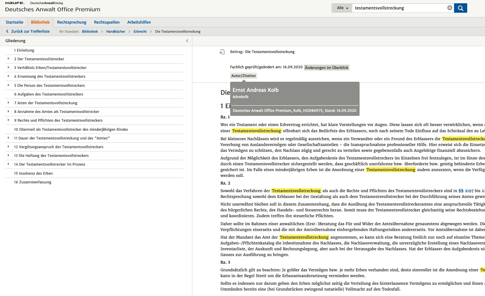Collapse the Gliederung panel with the chevron

coord(187,41)
